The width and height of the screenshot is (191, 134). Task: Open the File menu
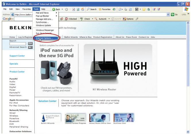coord(5,9)
